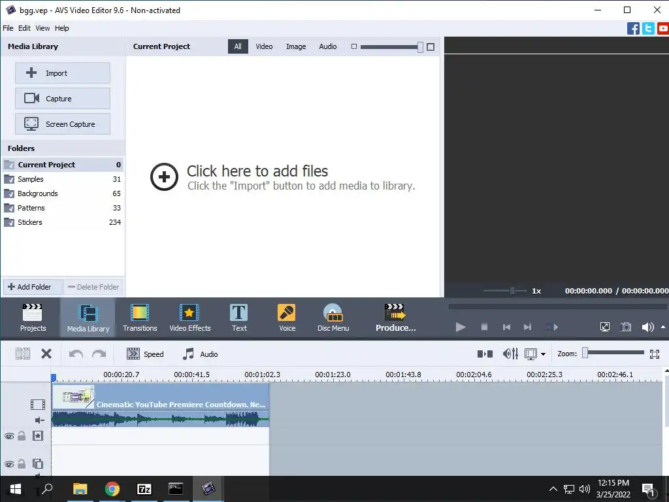Toggle visibility of the overlay track

pos(9,464)
